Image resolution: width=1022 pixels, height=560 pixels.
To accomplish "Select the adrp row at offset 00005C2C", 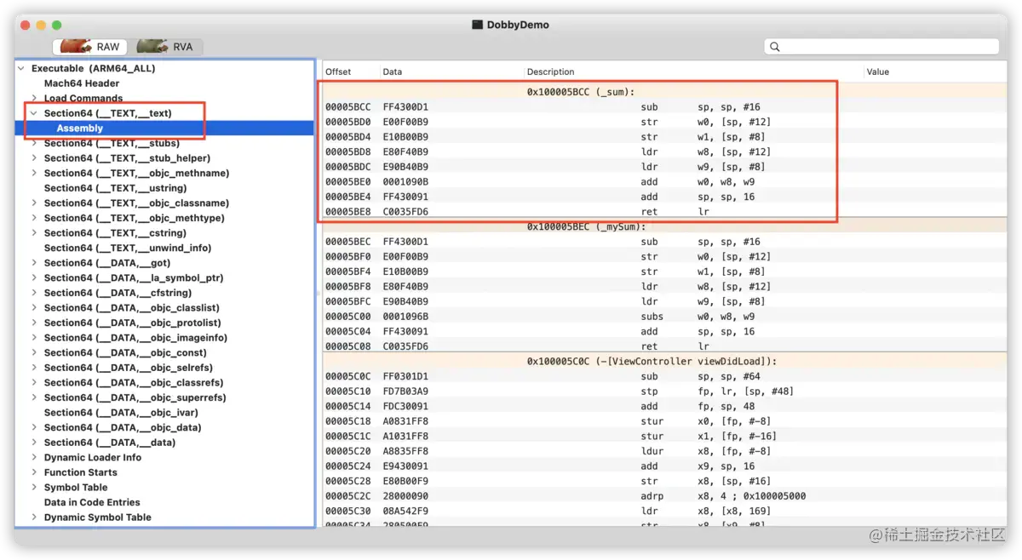I will (663, 496).
